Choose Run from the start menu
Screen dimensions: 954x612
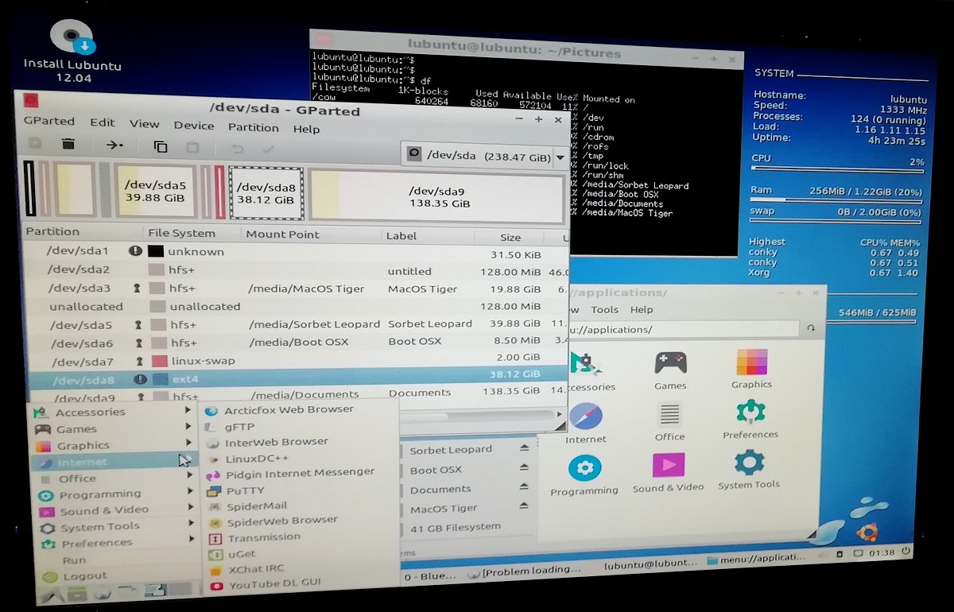(75, 560)
